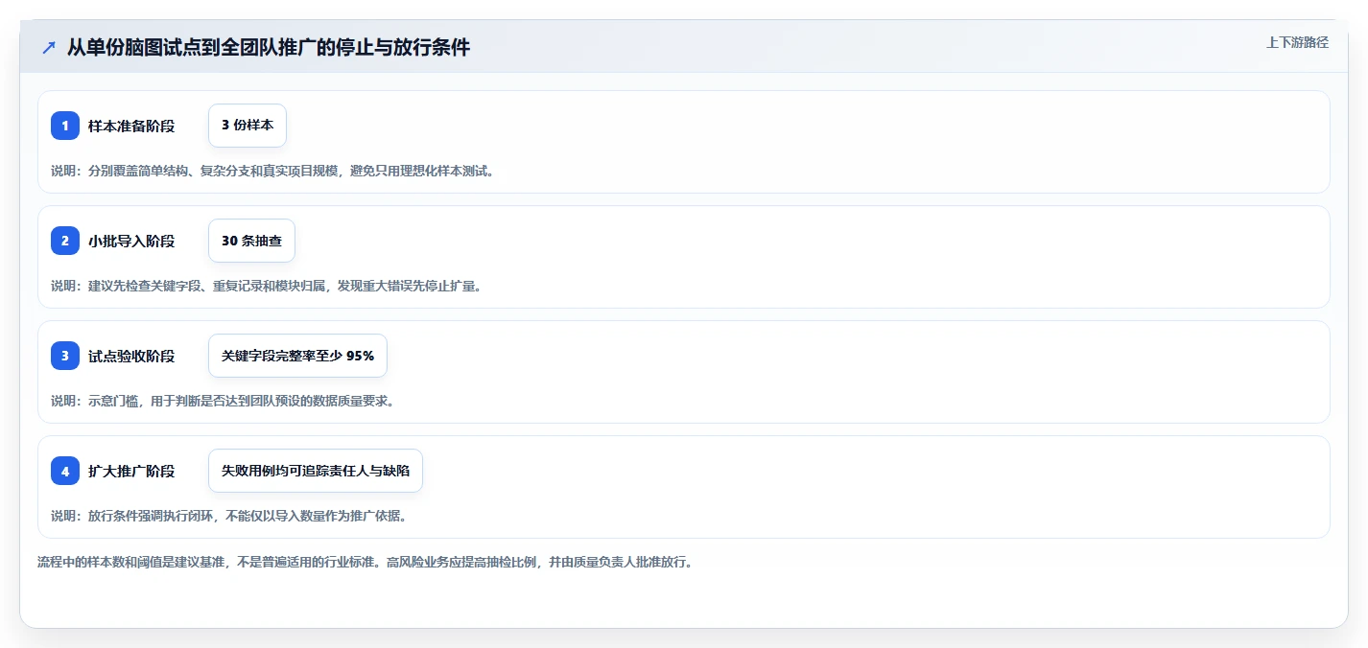This screenshot has width=1368, height=648.
Task: Click the 失败用例均可追踪责任人与缺陷 chip
Action: point(316,471)
